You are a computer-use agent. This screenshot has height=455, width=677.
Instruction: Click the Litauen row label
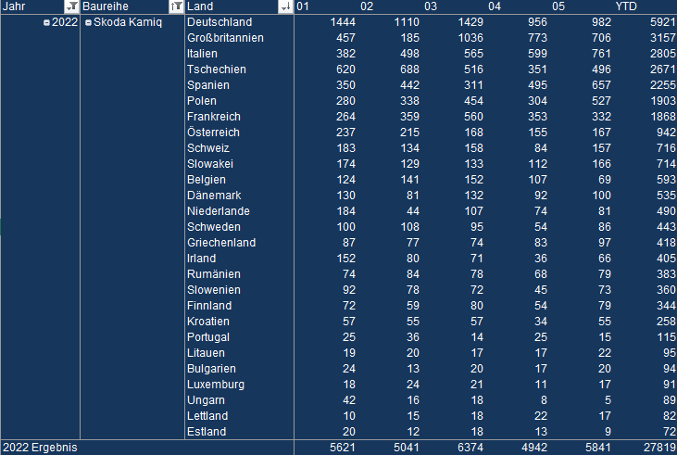(206, 353)
